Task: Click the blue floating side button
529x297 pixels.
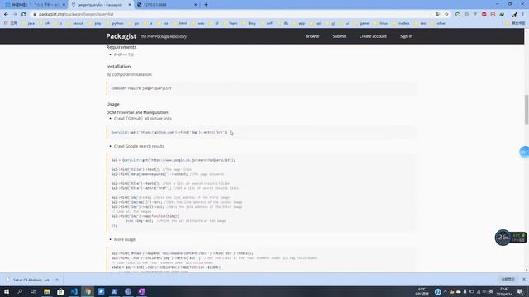Action: [x=524, y=152]
